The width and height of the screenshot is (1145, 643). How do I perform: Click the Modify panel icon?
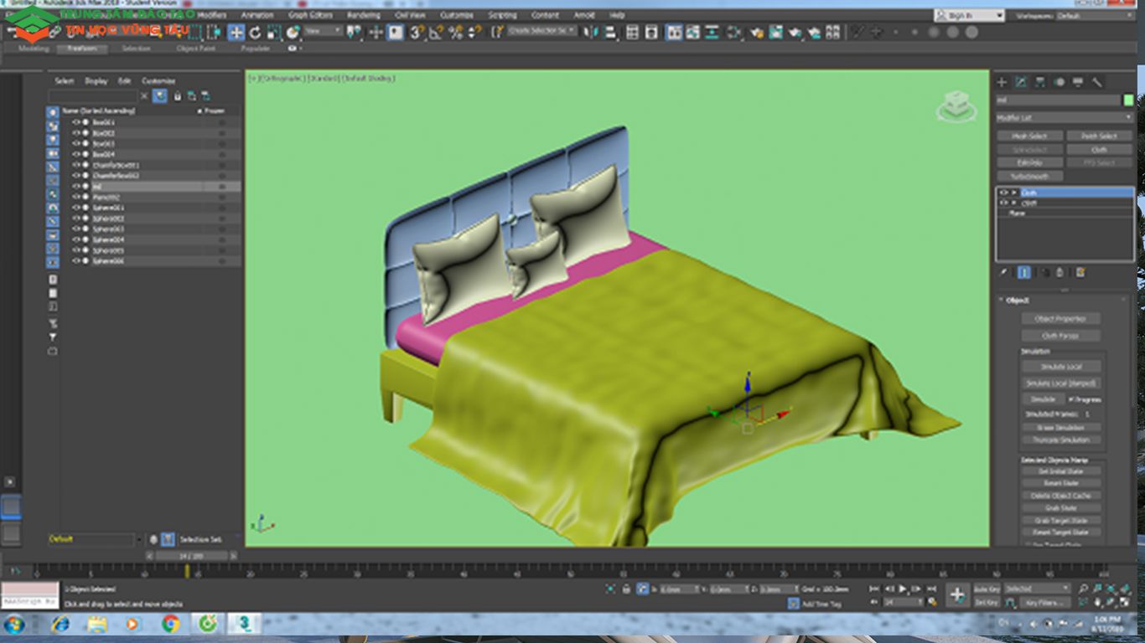[x=1023, y=82]
